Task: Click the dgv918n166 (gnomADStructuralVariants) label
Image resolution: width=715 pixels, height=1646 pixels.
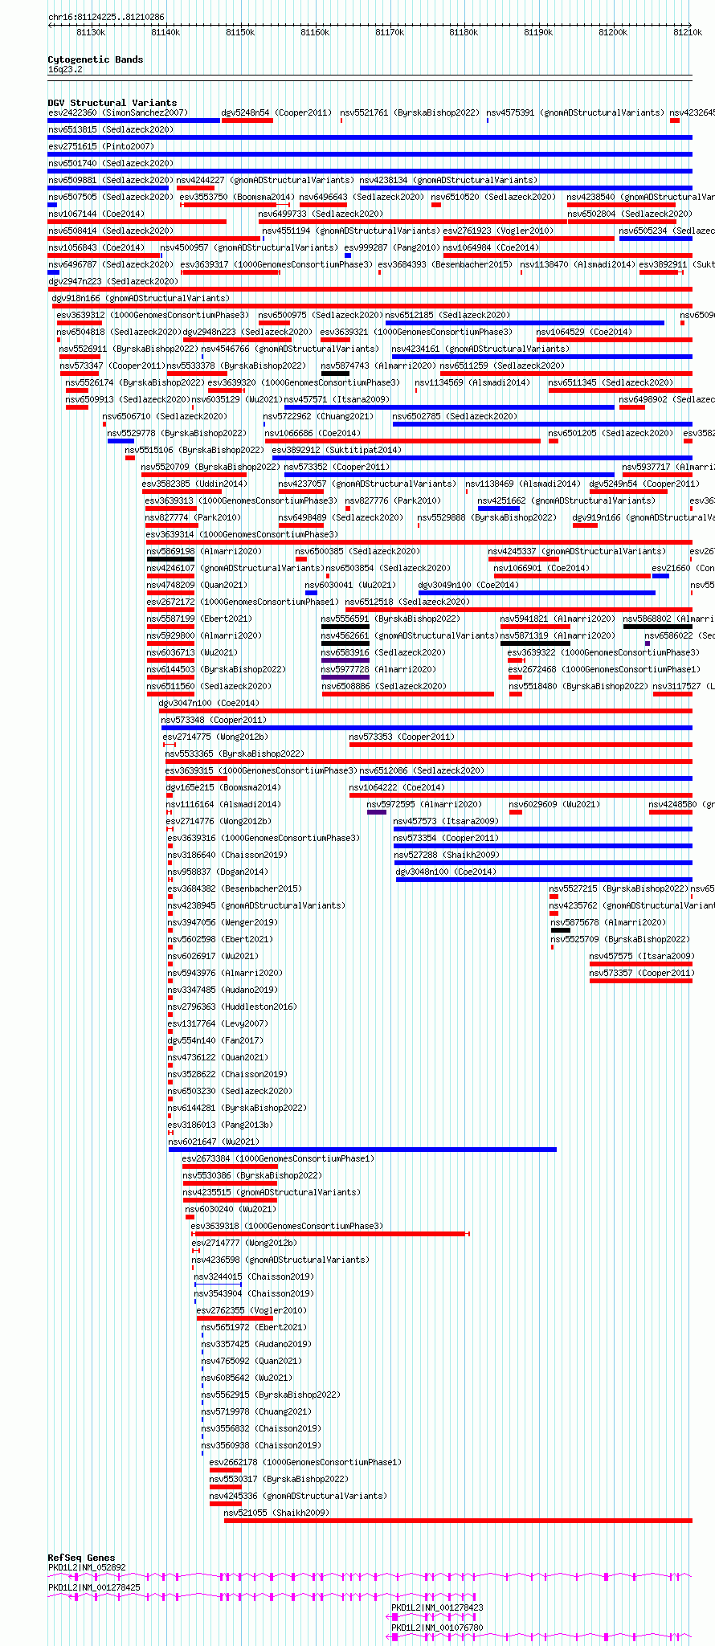Action: [141, 298]
